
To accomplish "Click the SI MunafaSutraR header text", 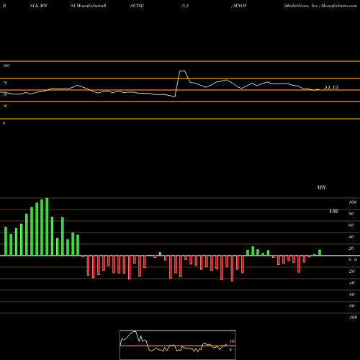I will point(89,6).
